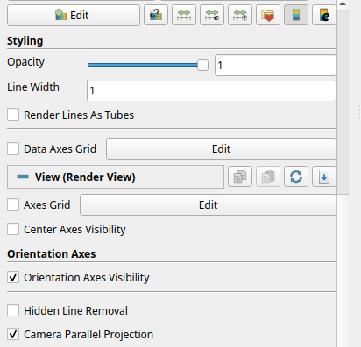
Task: Open the choose preset favorites icon
Action: 268,15
